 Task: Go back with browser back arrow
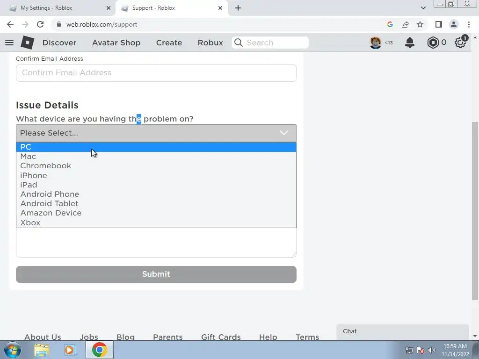click(10, 24)
